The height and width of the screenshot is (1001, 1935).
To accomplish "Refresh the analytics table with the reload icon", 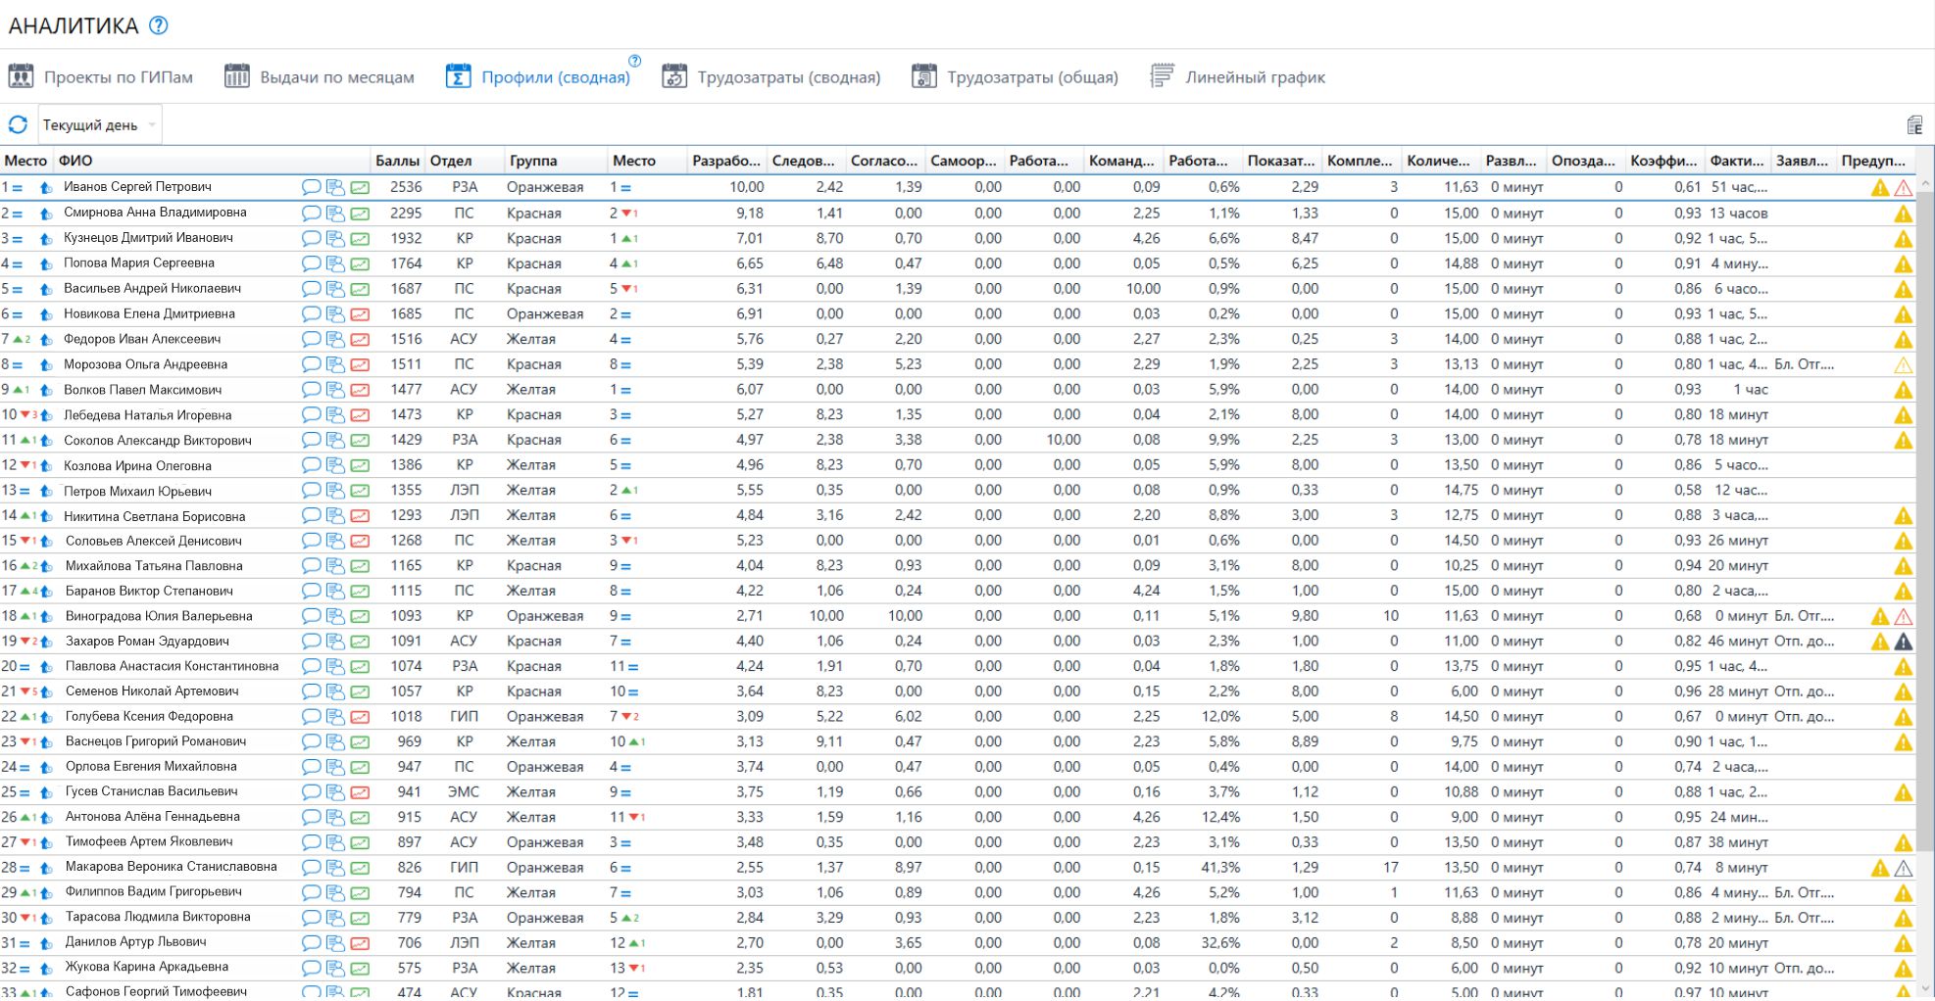I will tap(18, 124).
